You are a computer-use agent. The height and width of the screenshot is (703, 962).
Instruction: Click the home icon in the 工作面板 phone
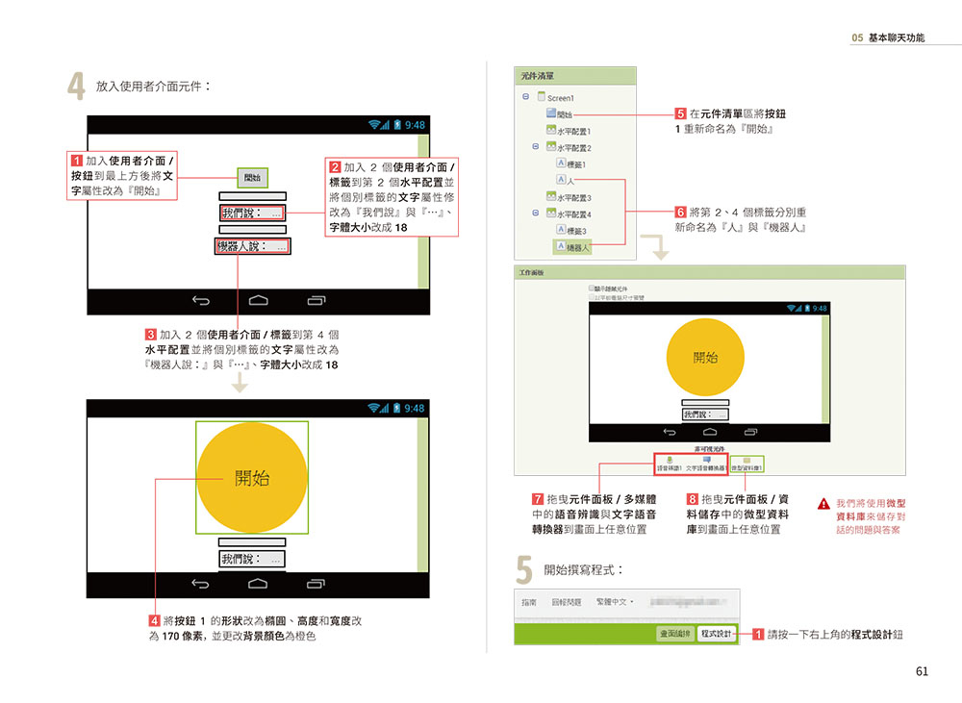point(710,432)
